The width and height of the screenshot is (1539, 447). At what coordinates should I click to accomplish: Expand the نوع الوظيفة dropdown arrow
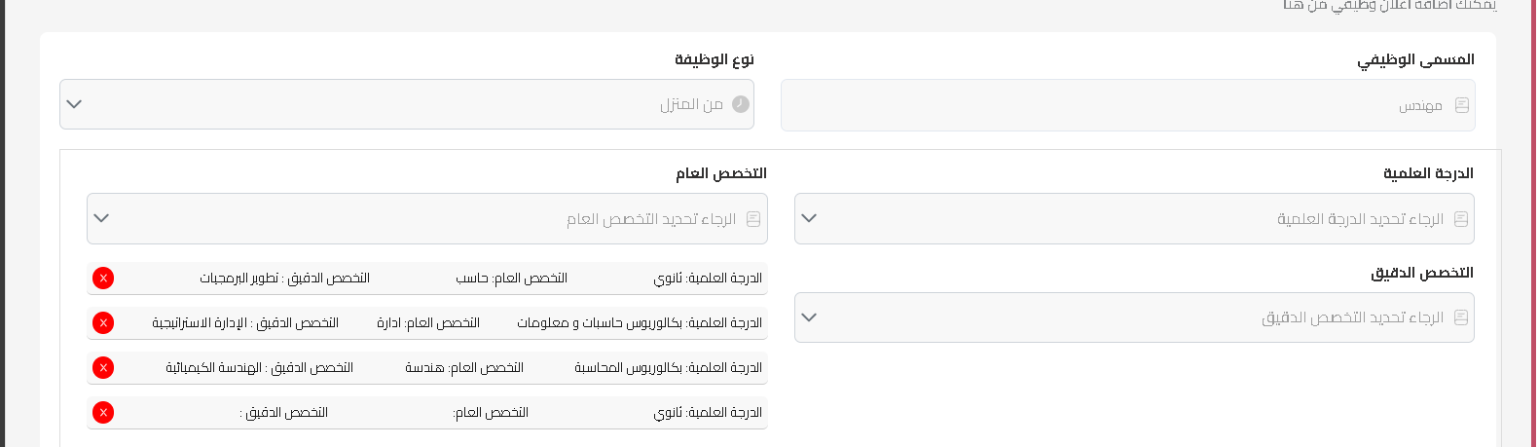coord(74,104)
